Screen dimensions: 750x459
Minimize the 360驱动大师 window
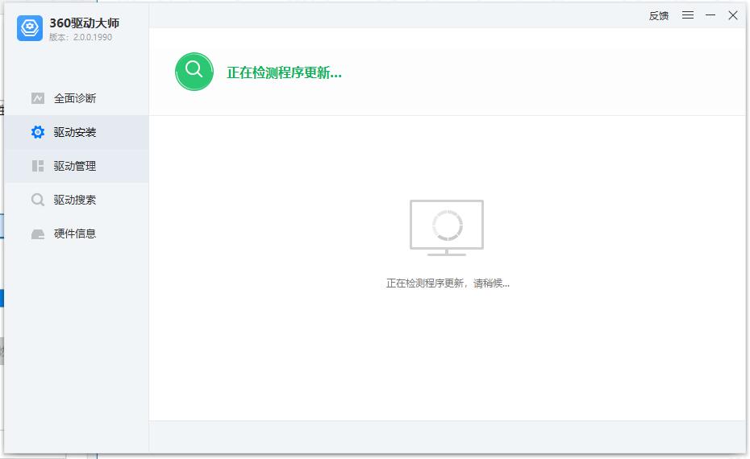coord(710,15)
